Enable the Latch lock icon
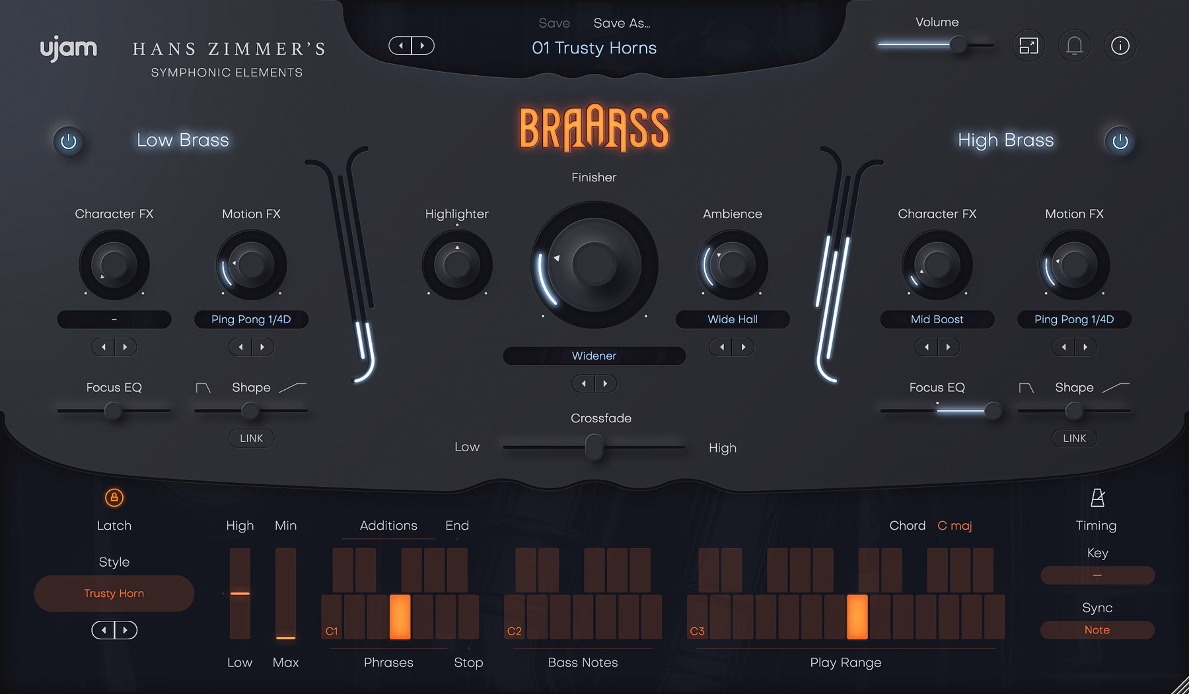This screenshot has height=694, width=1189. (x=114, y=497)
